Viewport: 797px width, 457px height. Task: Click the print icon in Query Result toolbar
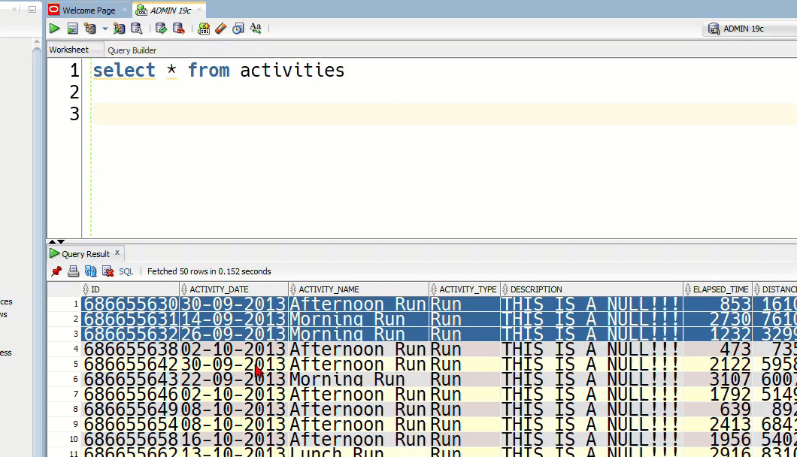tap(73, 271)
